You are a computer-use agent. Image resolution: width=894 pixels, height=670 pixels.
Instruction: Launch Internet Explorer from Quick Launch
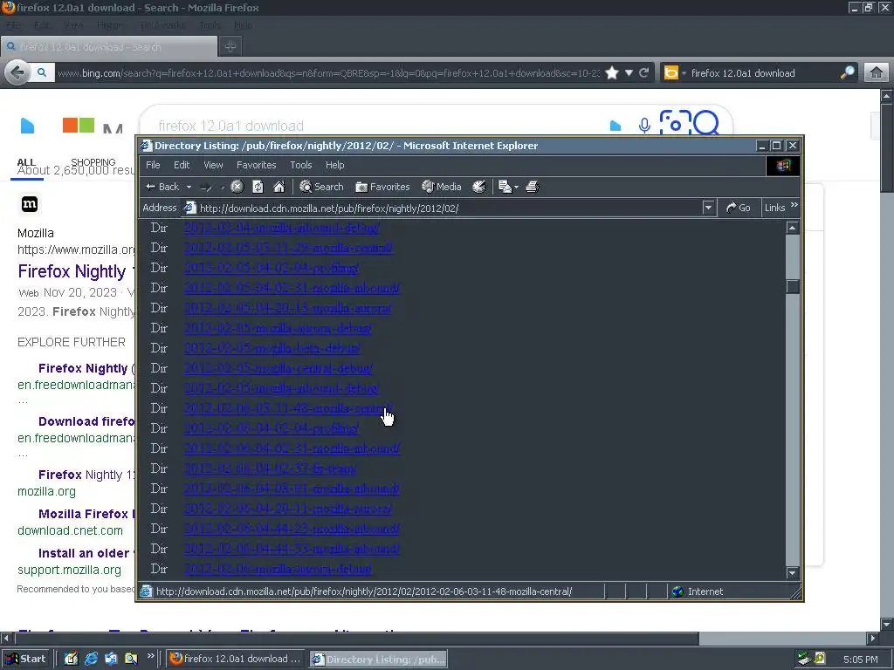point(91,659)
